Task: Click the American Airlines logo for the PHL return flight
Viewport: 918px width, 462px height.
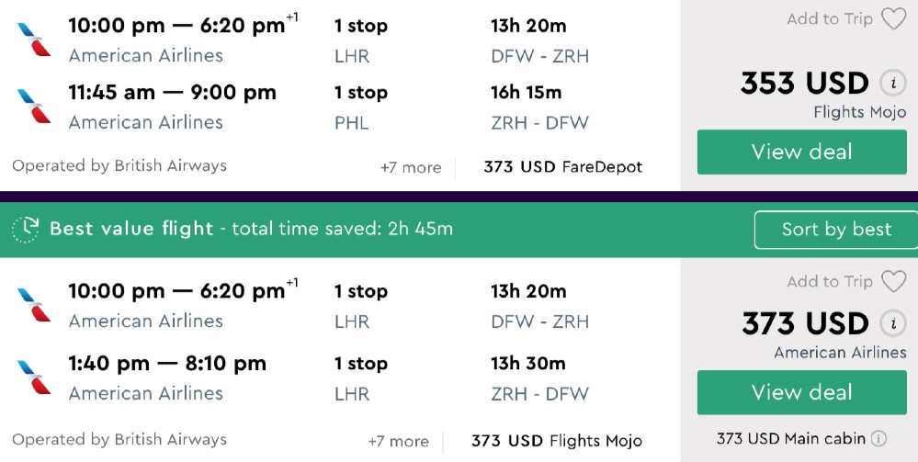Action: tap(34, 107)
